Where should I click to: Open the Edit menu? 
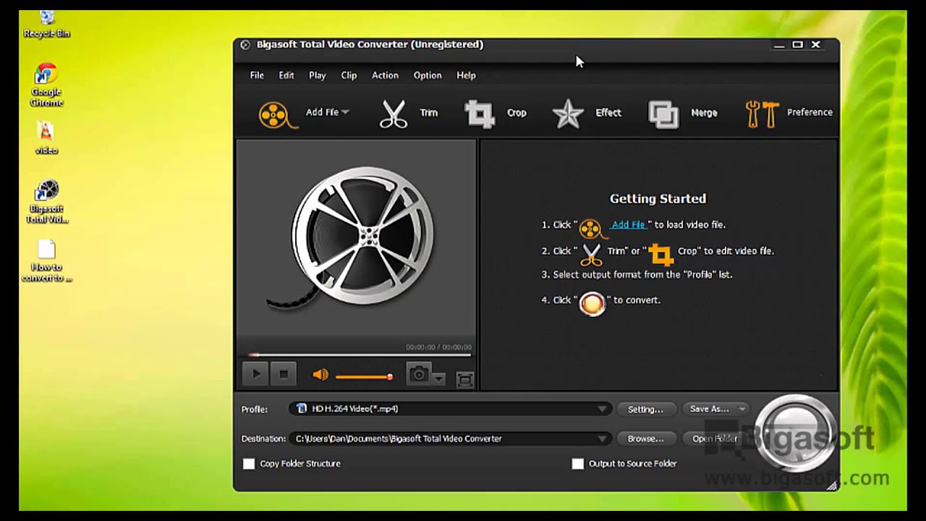(x=286, y=75)
